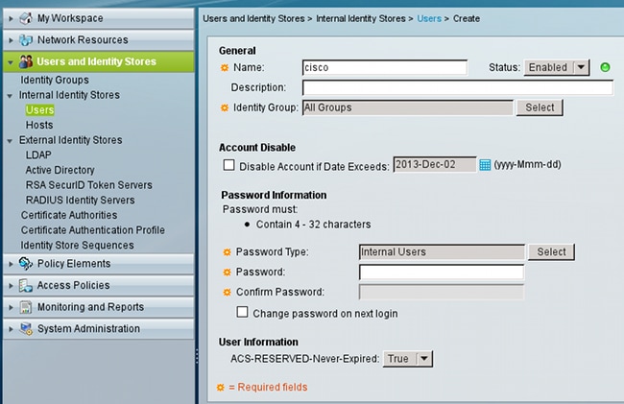
Task: Enable Disable Account if Date Exceeds checkbox
Action: point(228,165)
